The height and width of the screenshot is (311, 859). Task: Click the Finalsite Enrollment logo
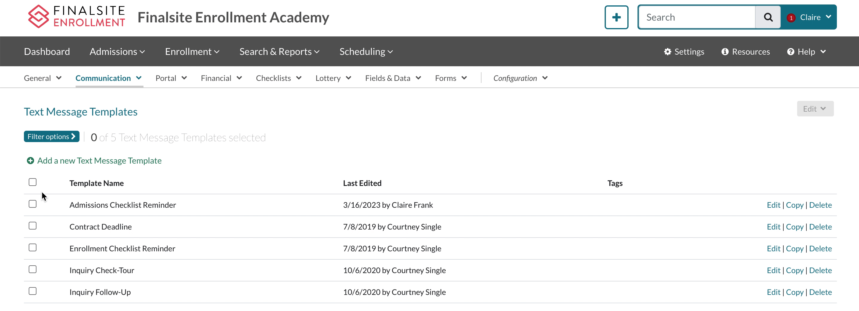coord(76,17)
